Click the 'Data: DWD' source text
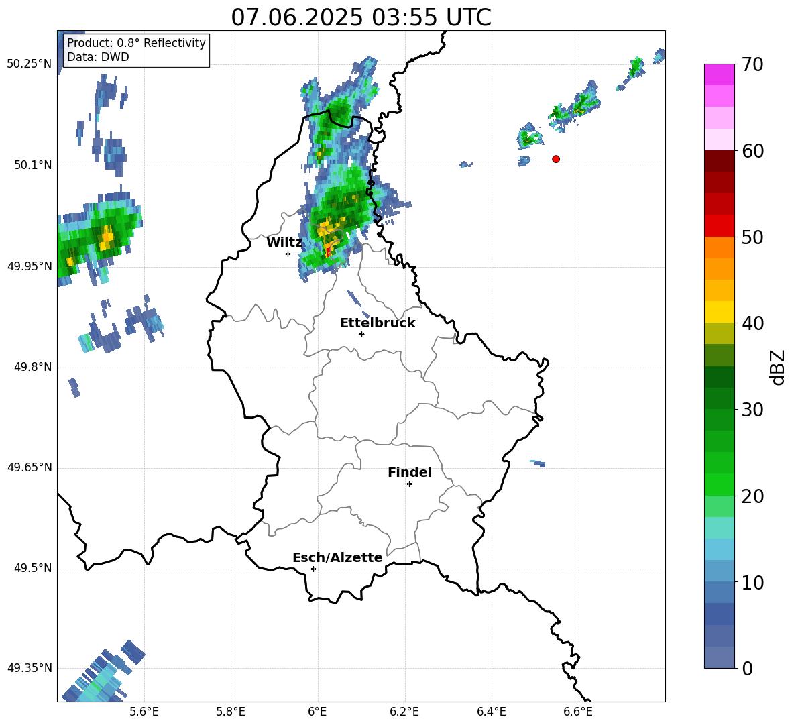The height and width of the screenshot is (725, 794). [98, 57]
